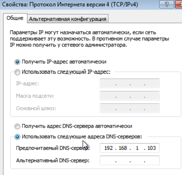Click the 103 octet of preferred DNS

point(152,148)
